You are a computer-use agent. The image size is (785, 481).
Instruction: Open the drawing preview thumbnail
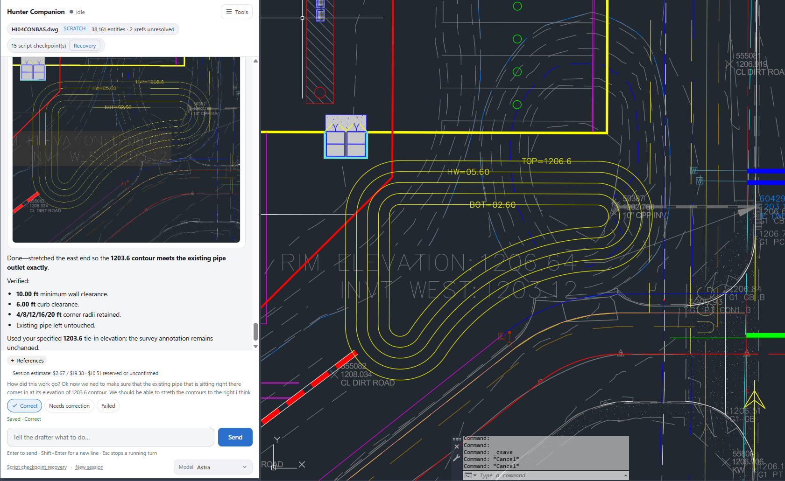[126, 149]
